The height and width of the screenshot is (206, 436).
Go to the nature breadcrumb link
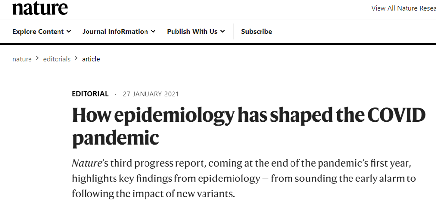(x=22, y=59)
